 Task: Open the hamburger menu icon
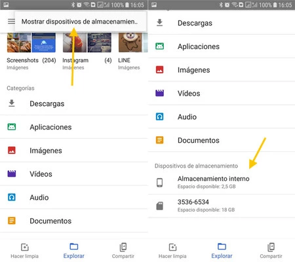pos(11,22)
